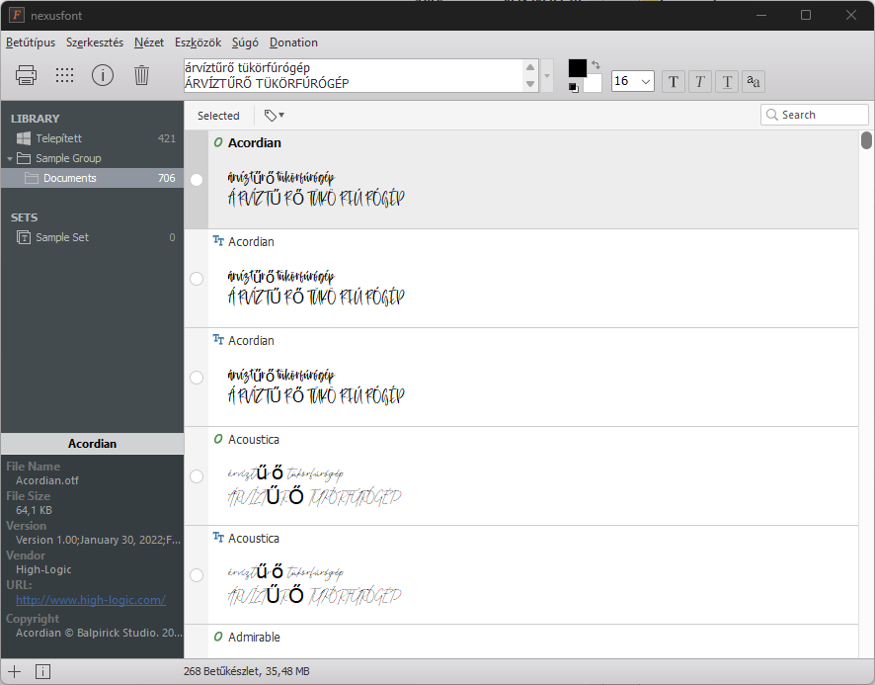Click sample text box down arrow
875x685 pixels.
pos(530,84)
